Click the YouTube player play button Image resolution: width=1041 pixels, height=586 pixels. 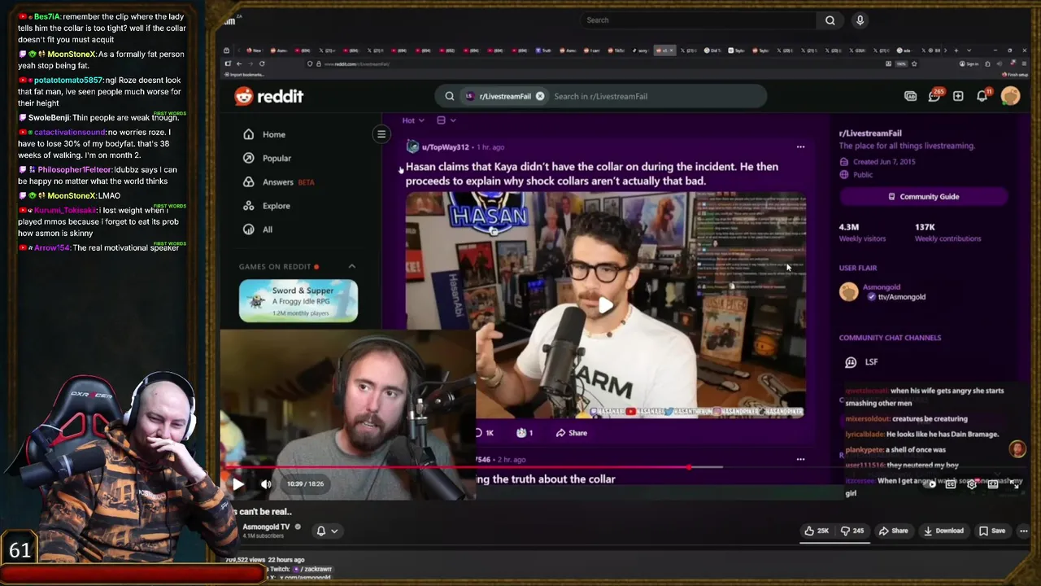pos(238,483)
